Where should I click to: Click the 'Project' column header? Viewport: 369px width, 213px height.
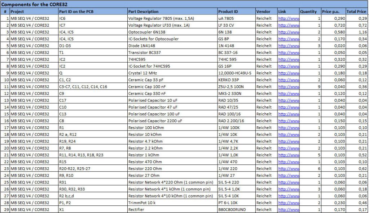[34, 12]
